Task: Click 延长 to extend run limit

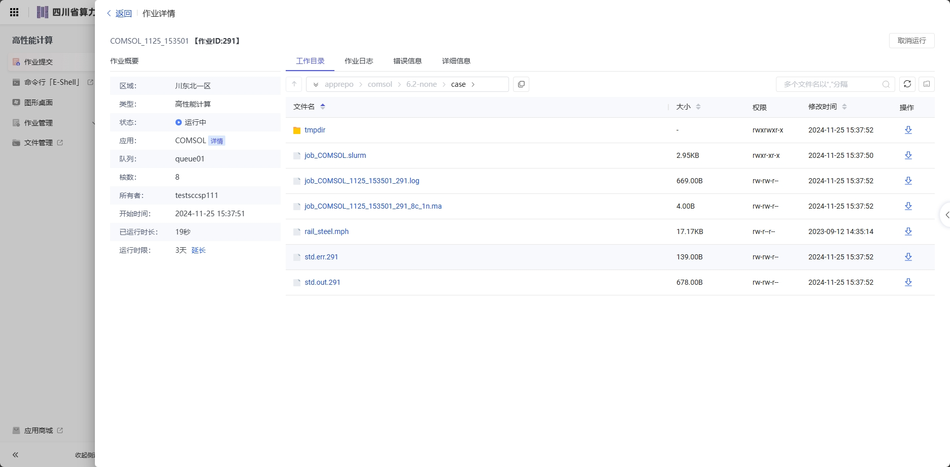Action: (198, 250)
